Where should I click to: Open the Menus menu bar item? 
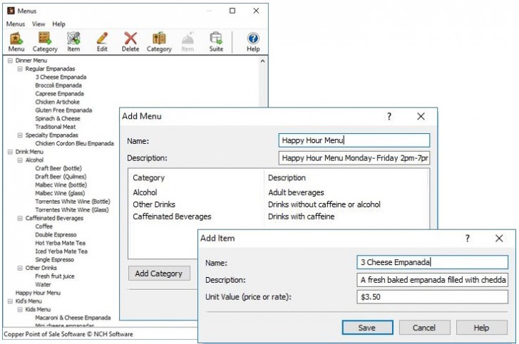[16, 24]
